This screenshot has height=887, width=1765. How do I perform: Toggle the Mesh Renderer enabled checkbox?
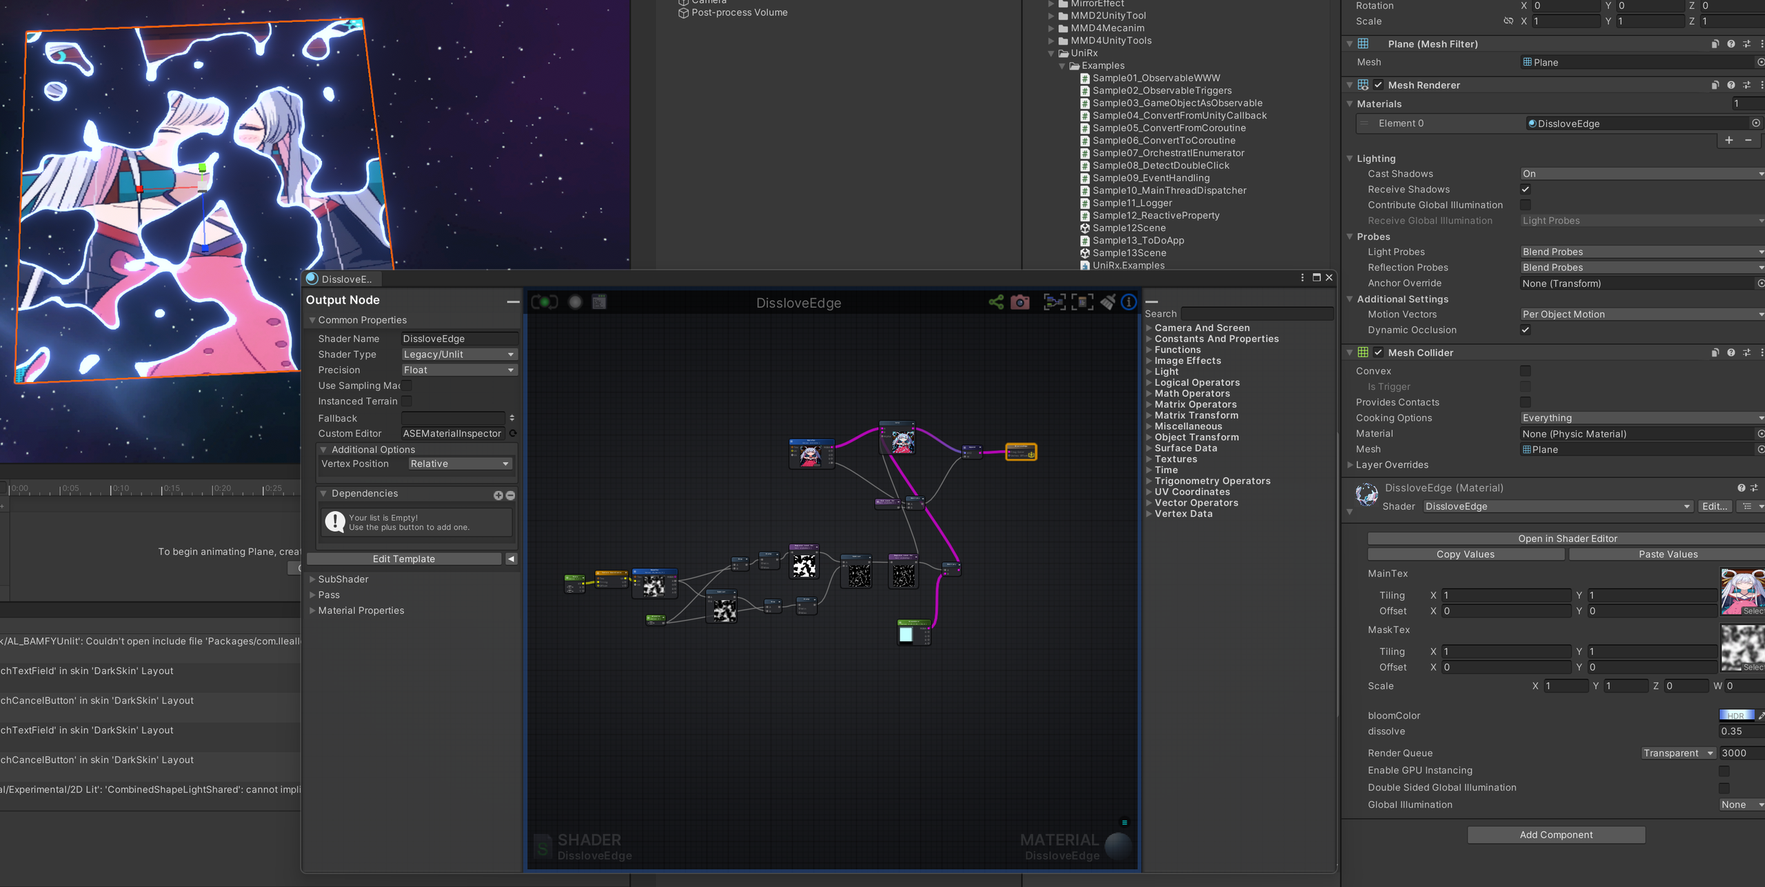[x=1378, y=85]
